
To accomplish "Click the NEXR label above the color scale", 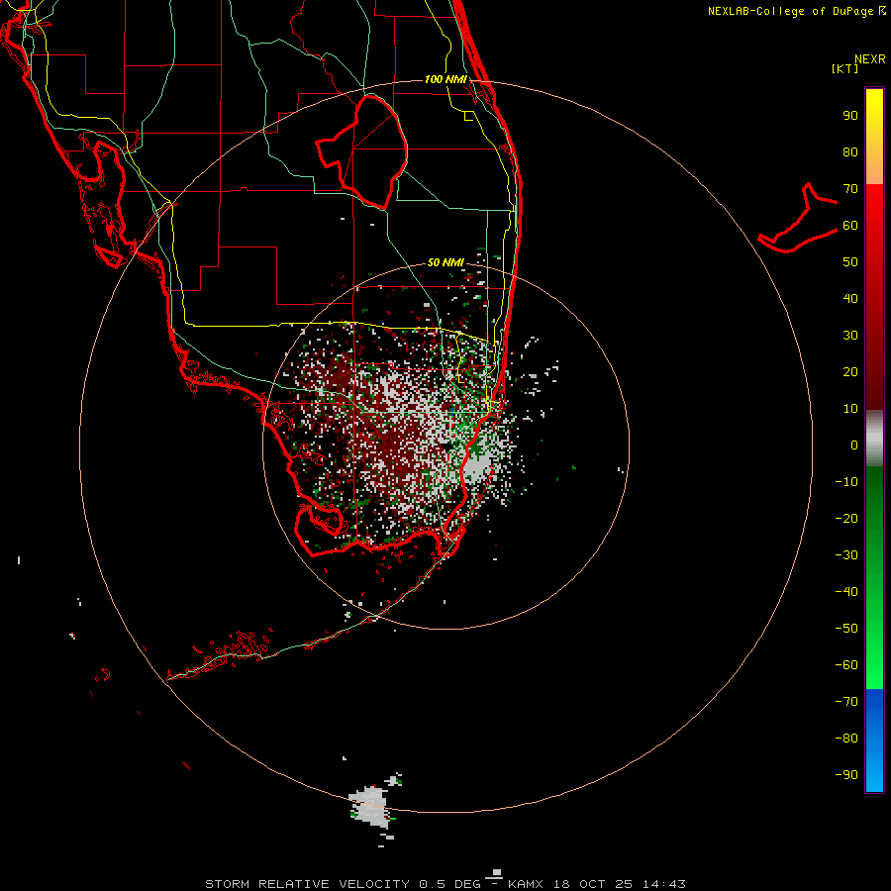I will (x=869, y=59).
